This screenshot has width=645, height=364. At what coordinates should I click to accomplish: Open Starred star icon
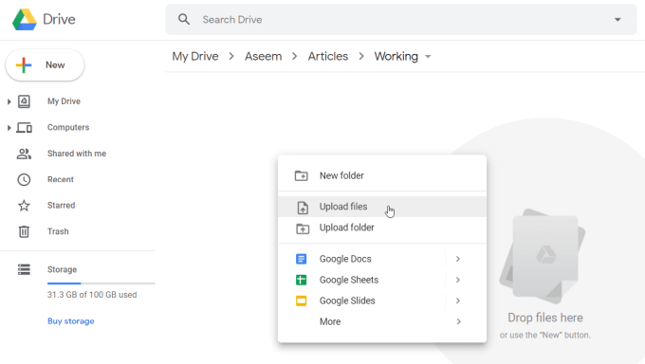(x=24, y=206)
